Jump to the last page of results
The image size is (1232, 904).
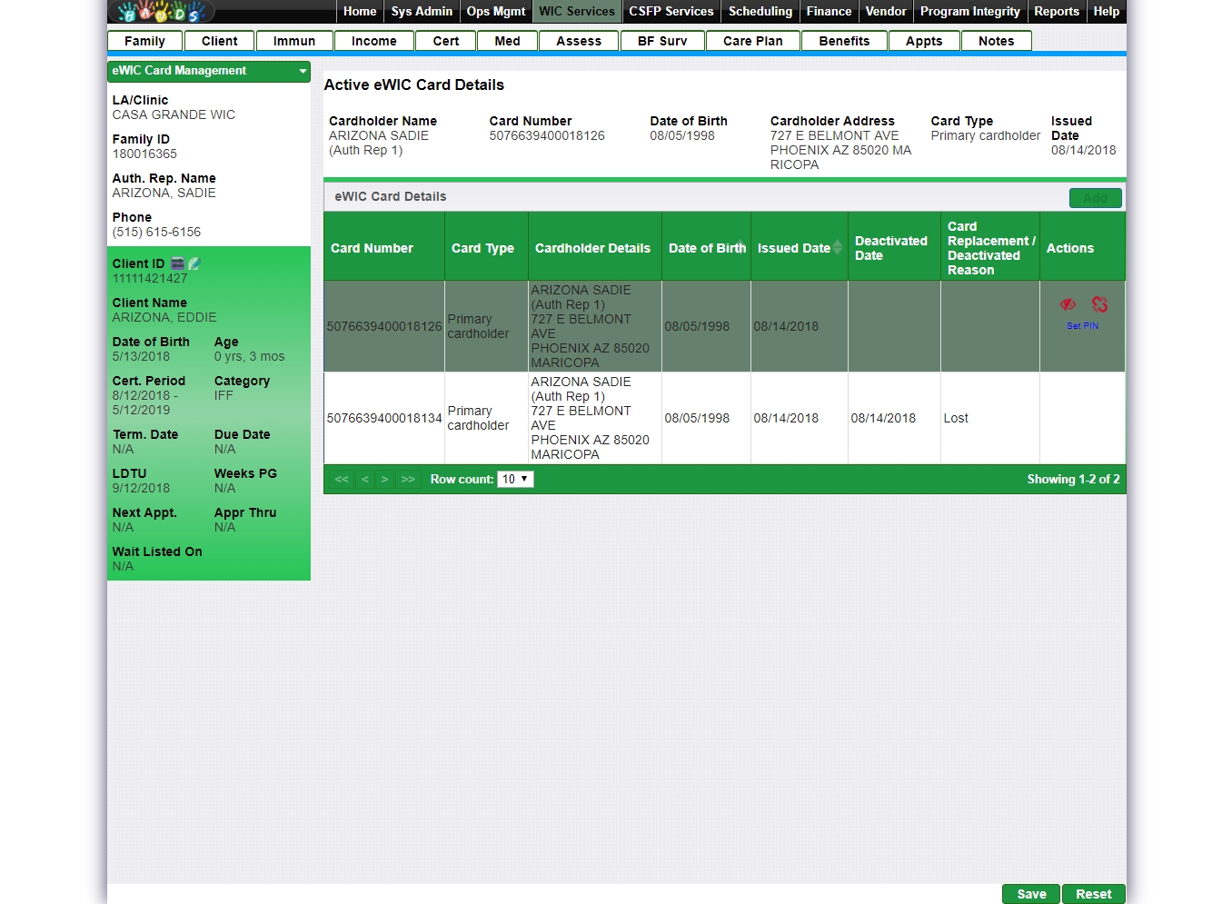click(x=408, y=479)
